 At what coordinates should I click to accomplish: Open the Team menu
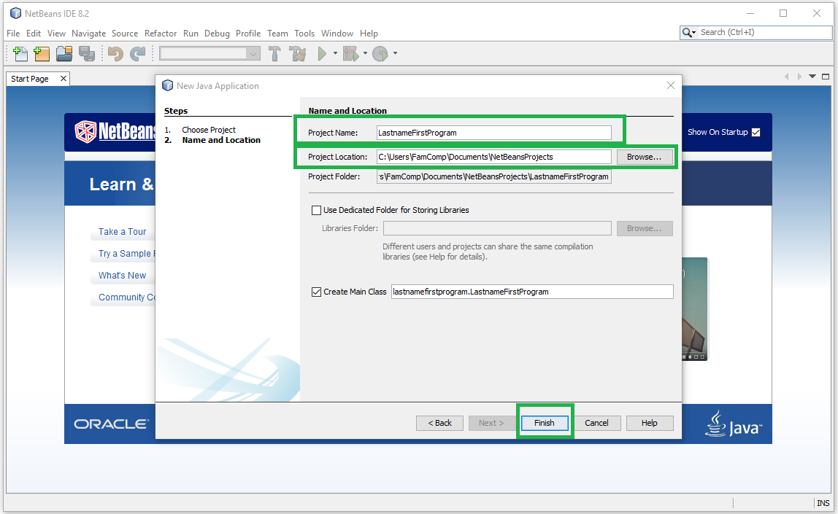click(x=277, y=33)
